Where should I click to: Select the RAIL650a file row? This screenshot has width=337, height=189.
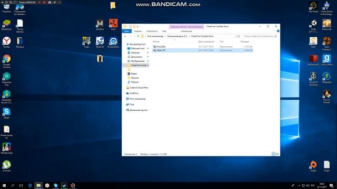(x=202, y=47)
